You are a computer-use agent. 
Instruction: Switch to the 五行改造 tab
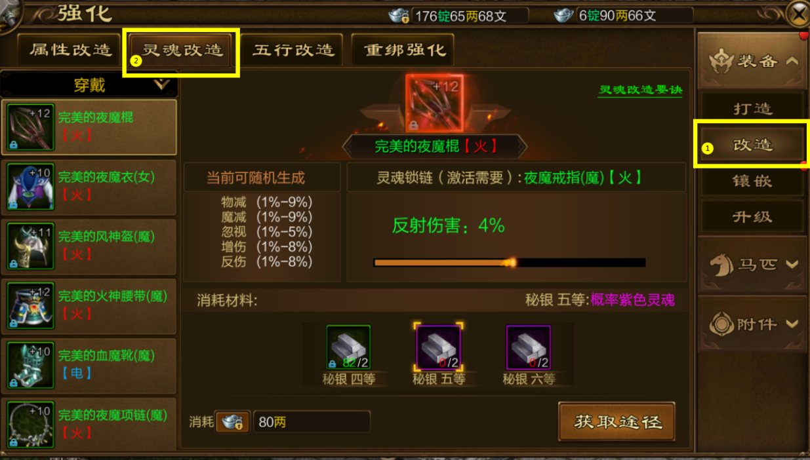pyautogui.click(x=292, y=50)
